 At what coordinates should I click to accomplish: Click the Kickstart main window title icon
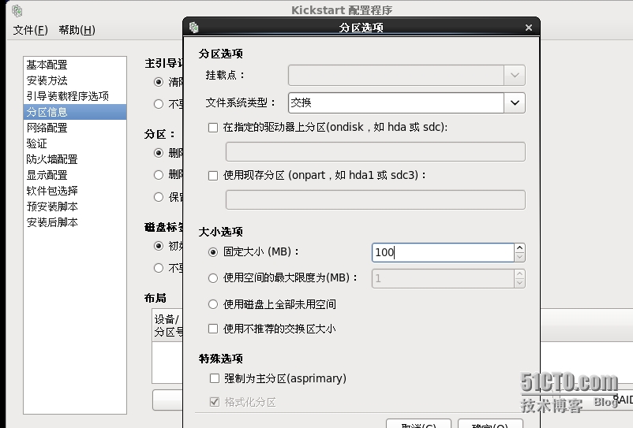pyautogui.click(x=17, y=11)
